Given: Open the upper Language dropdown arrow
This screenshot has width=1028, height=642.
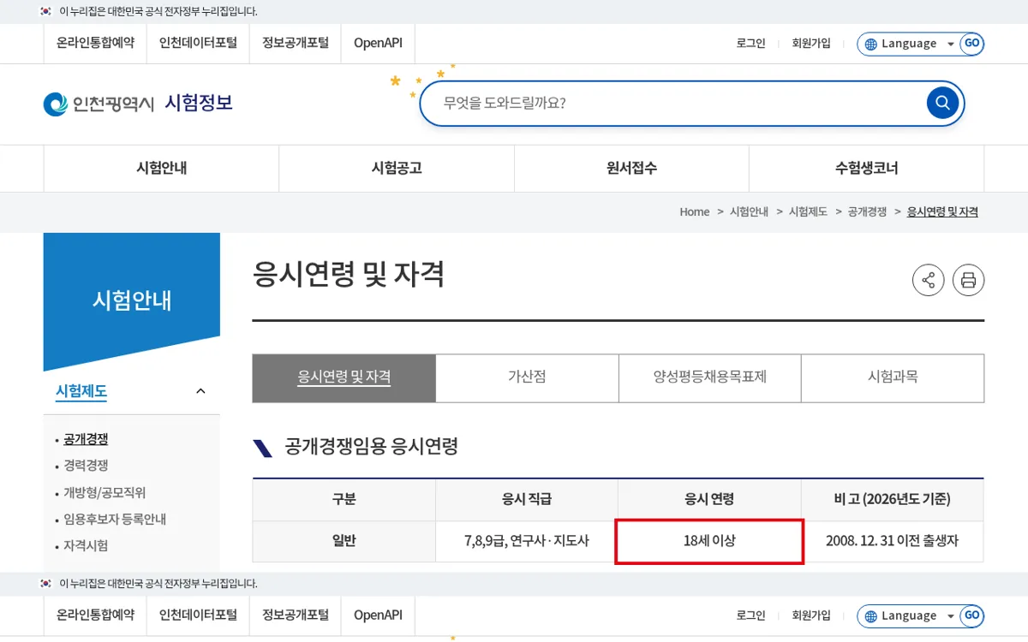Looking at the screenshot, I should click(x=951, y=44).
